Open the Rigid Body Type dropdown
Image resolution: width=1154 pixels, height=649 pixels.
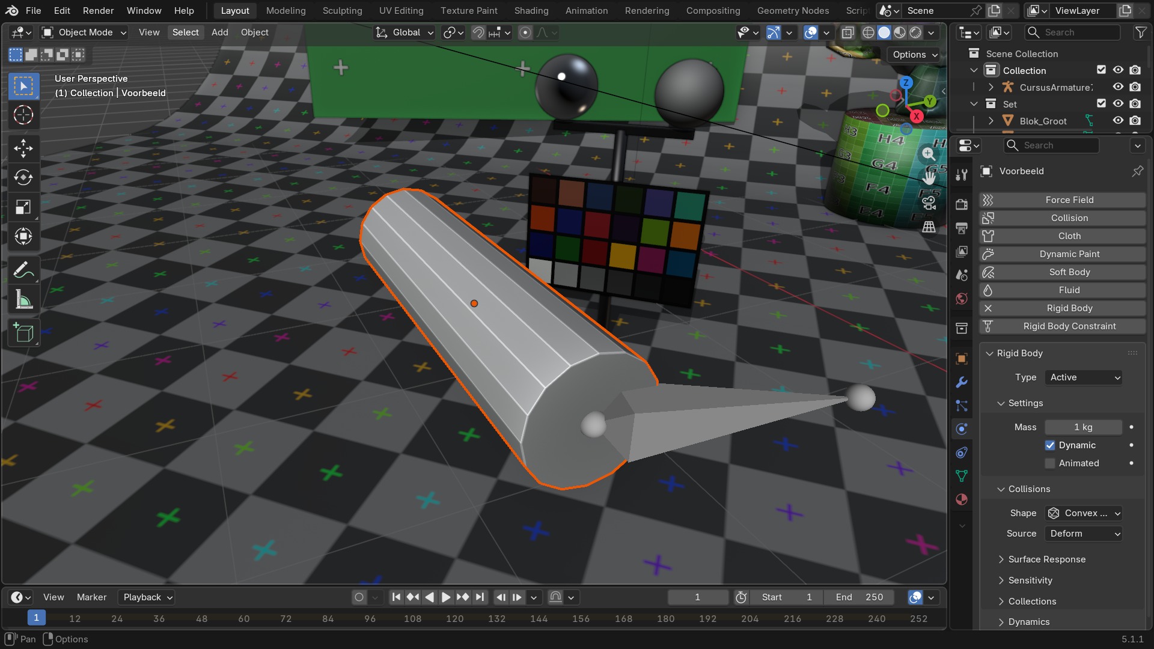click(1084, 377)
